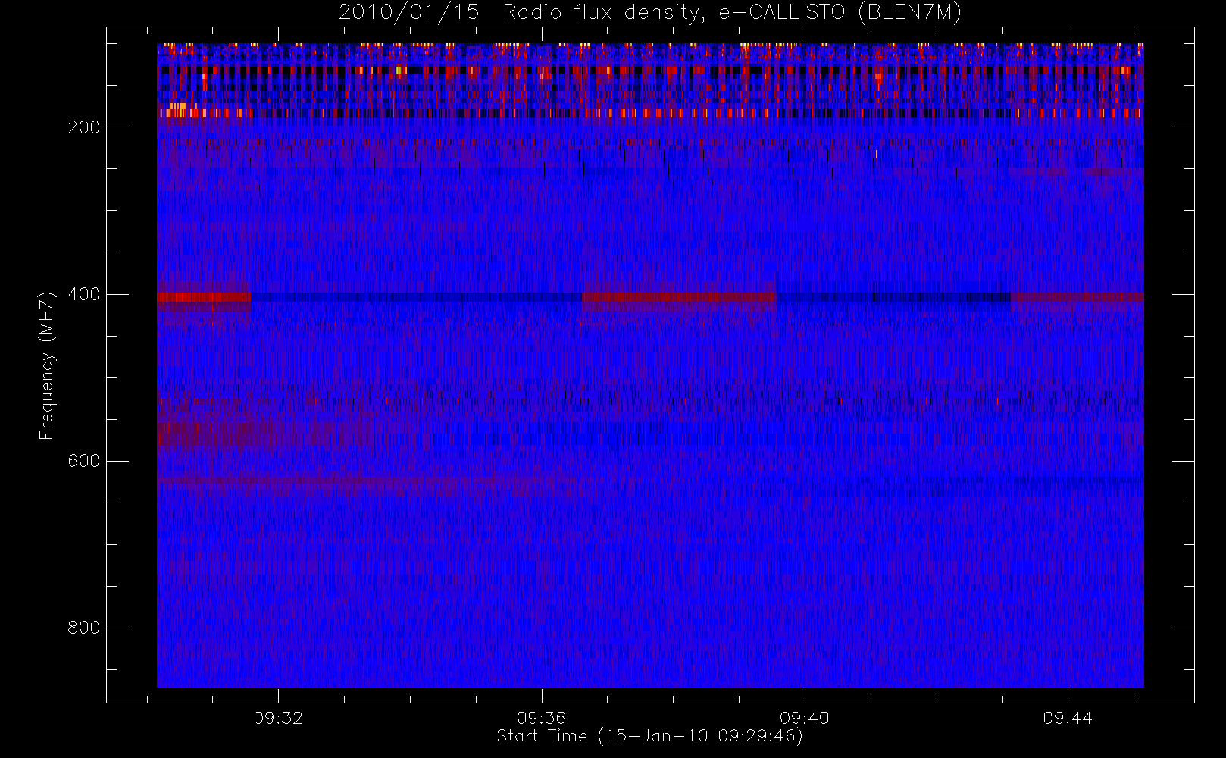
Task: Click the 800 frequency tick label
Action: (x=84, y=628)
